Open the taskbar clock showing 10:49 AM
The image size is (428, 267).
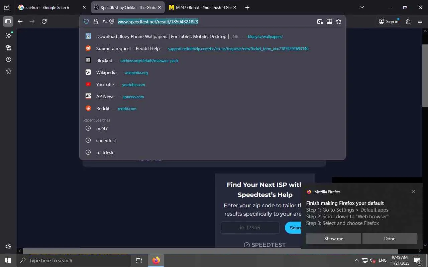coord(399,260)
